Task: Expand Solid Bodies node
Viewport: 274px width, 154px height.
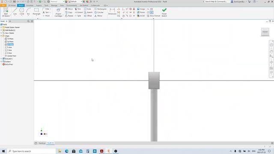Action: pos(1,30)
